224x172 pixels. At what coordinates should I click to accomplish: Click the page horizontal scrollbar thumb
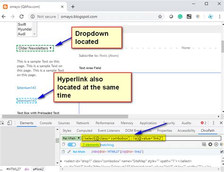coord(65,117)
